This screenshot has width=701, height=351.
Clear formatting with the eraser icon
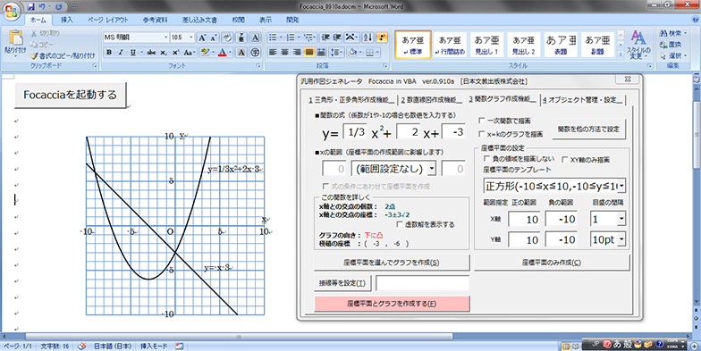[x=227, y=38]
